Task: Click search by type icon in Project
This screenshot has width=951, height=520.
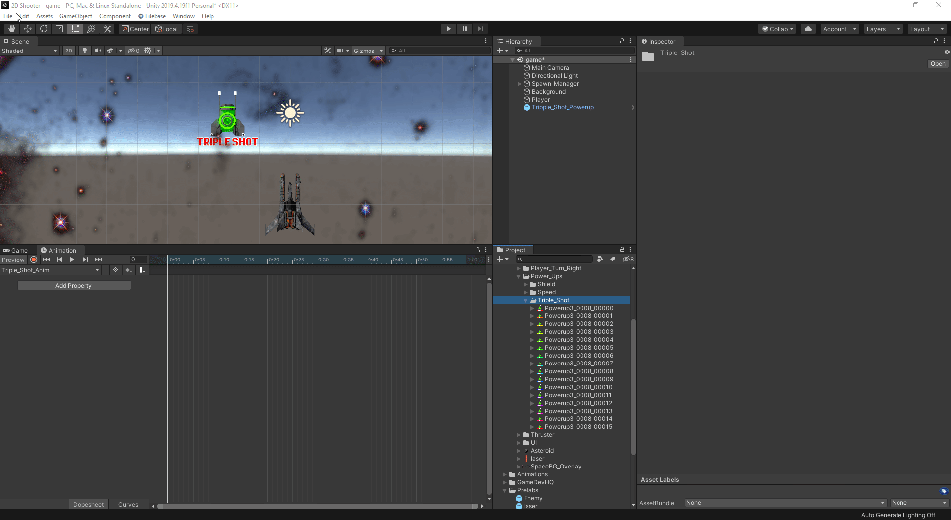Action: pos(600,259)
